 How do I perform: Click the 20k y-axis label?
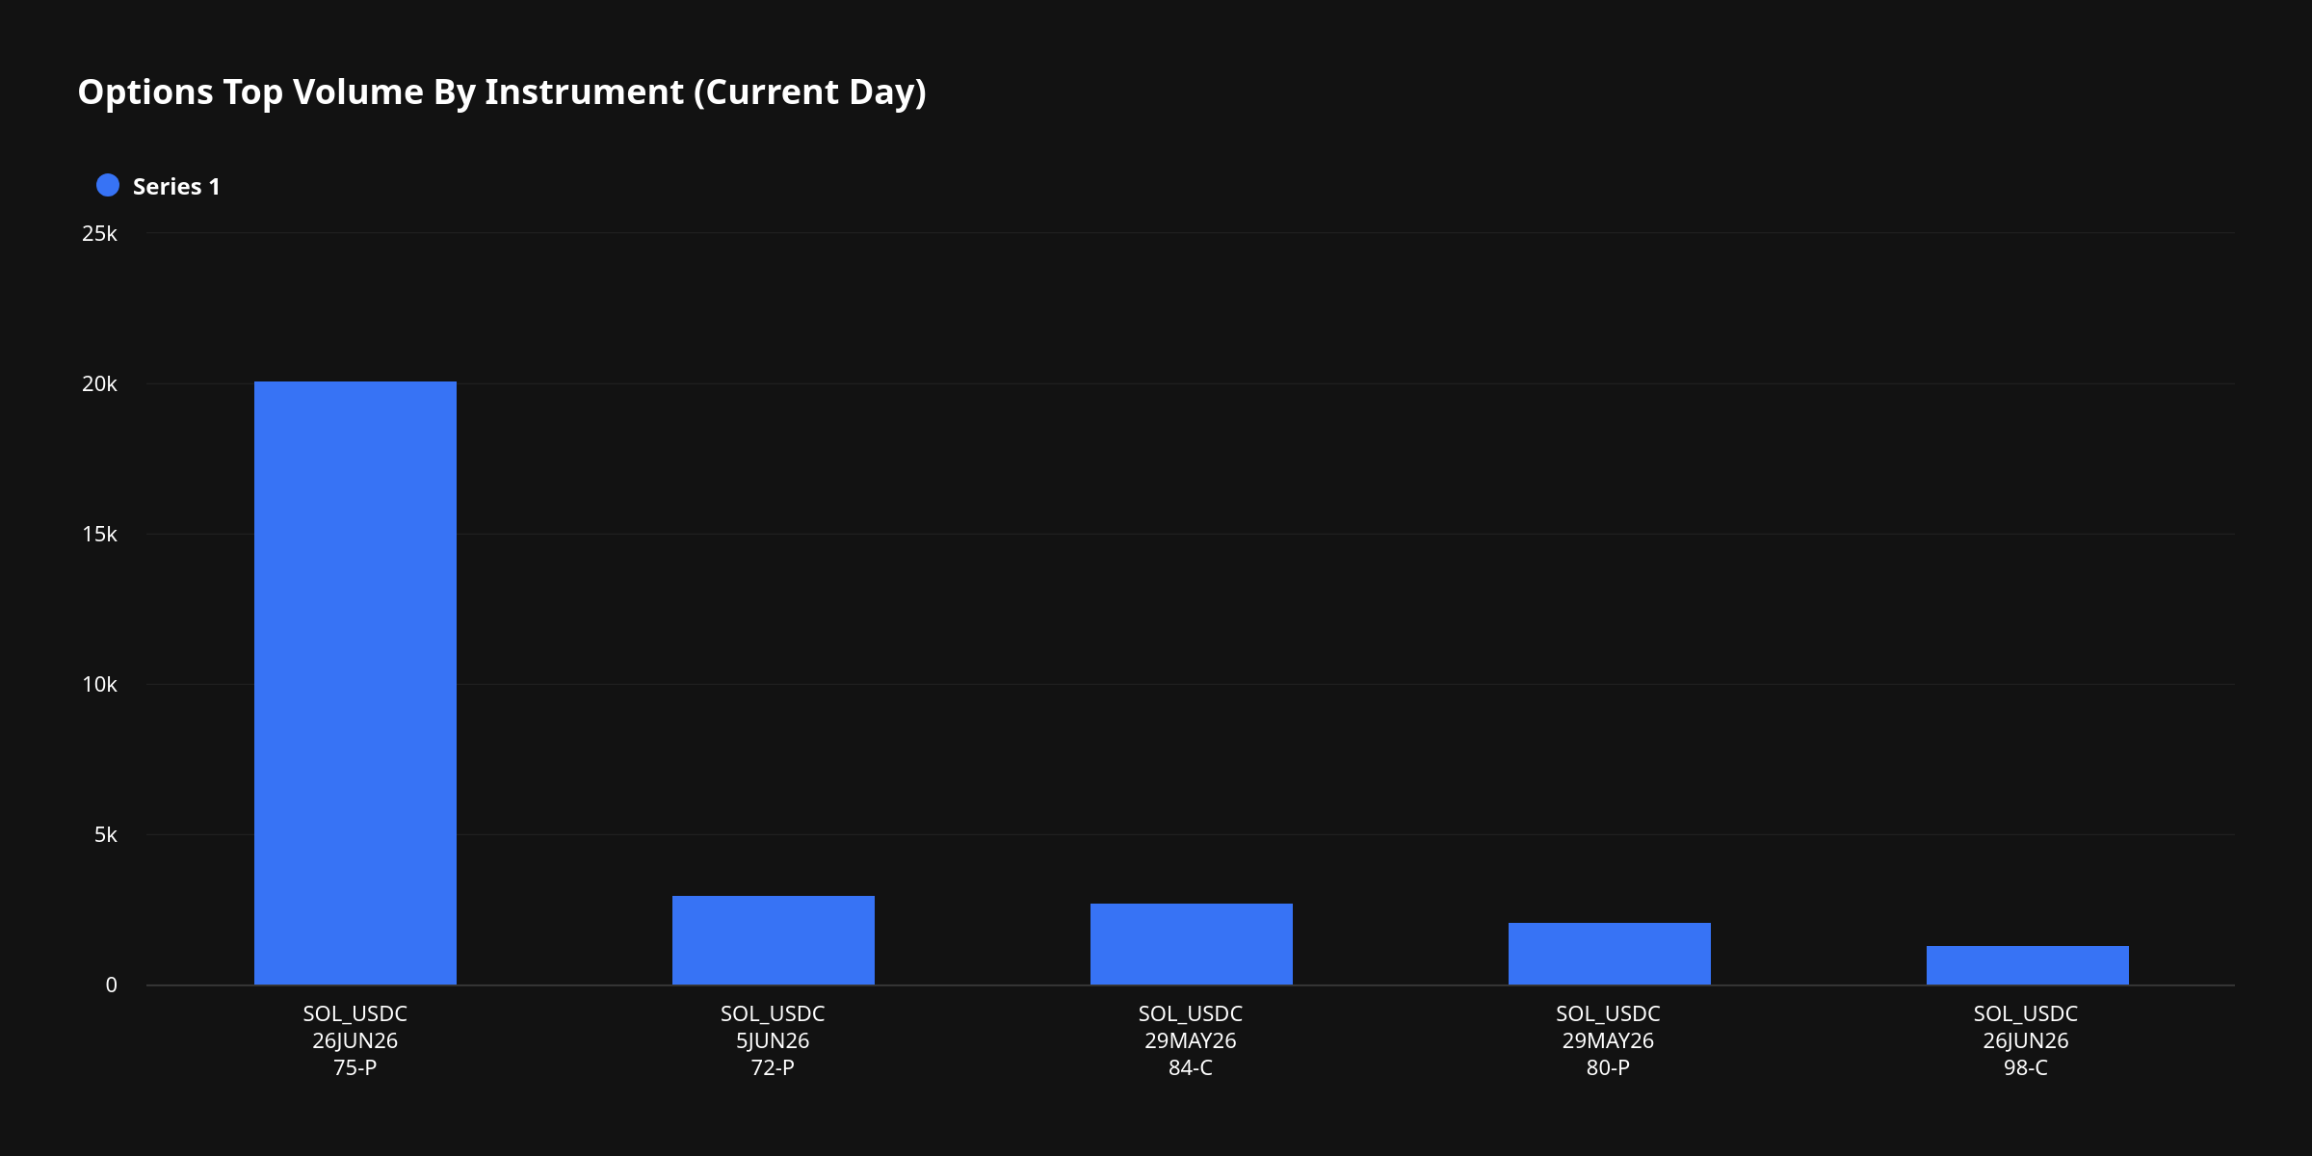[x=99, y=383]
